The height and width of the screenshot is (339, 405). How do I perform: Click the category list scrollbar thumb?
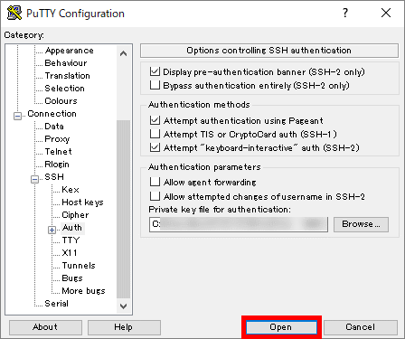click(x=123, y=209)
